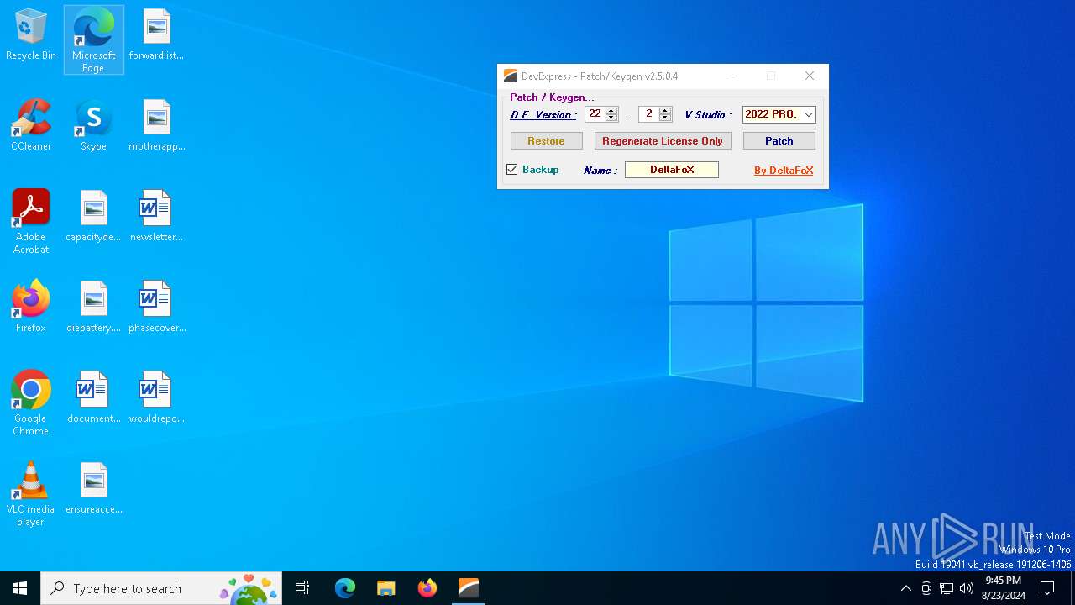Click Regenerate License Only button
This screenshot has height=605, width=1075.
663,141
